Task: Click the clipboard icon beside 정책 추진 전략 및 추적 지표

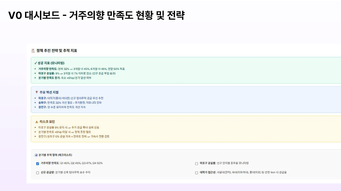Action: click(x=33, y=50)
